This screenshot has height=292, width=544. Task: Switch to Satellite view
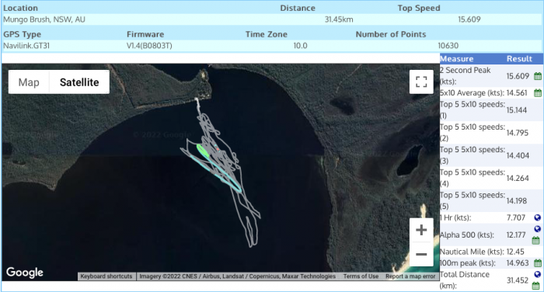(x=79, y=82)
